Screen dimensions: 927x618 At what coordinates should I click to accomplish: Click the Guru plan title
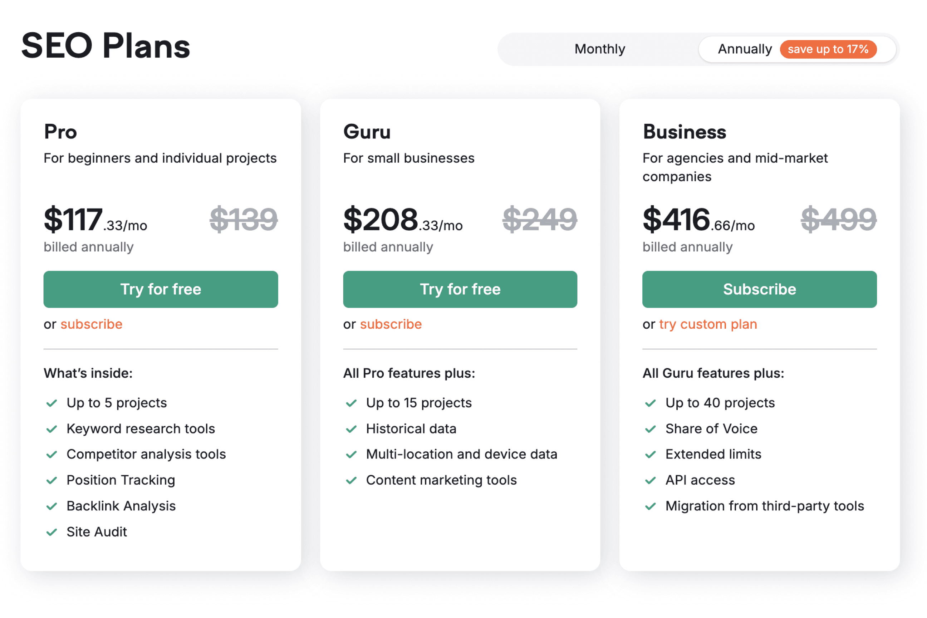coord(367,132)
